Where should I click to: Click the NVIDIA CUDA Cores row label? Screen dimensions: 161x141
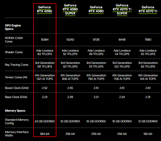pyautogui.click(x=14, y=40)
